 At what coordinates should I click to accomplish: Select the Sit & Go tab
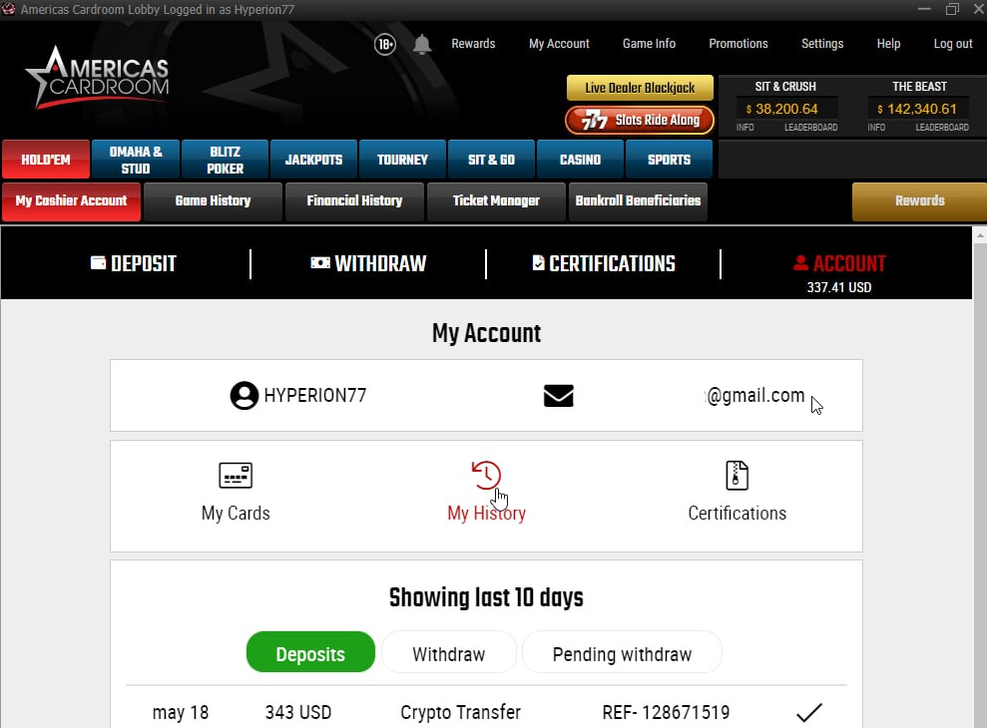coord(491,160)
